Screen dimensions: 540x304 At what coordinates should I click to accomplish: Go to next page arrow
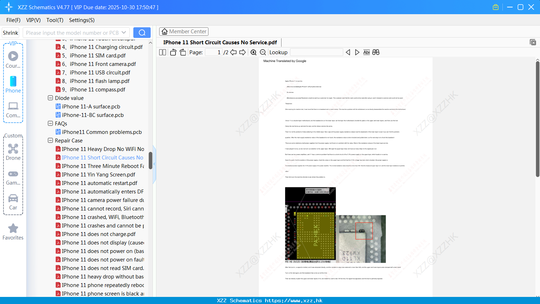[243, 52]
